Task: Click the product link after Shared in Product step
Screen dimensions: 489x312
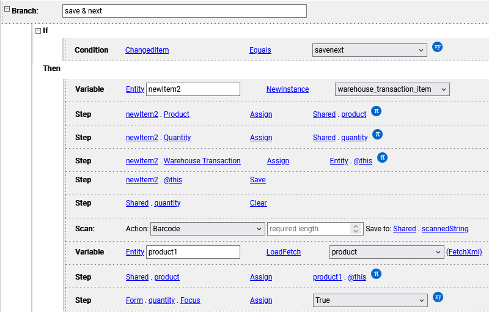Action: coord(353,114)
